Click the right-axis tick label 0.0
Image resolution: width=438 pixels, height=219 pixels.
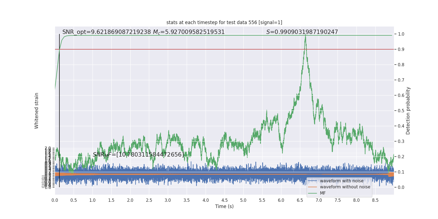coord(401,188)
